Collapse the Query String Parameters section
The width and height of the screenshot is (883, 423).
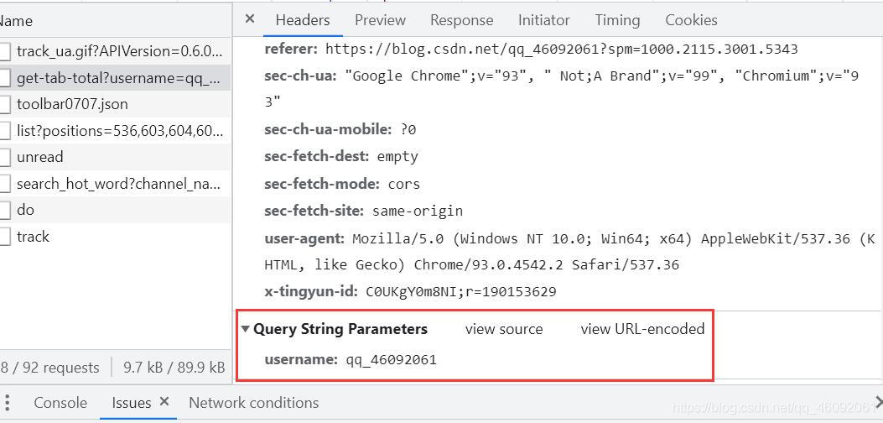click(x=245, y=329)
